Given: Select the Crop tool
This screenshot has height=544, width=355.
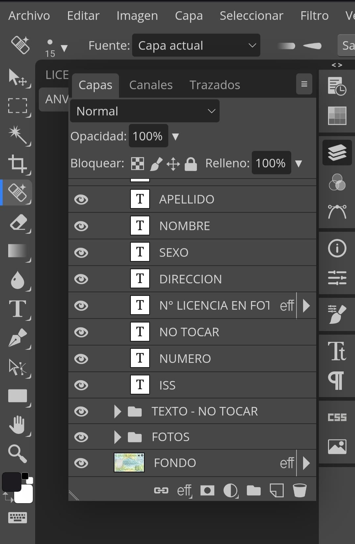Looking at the screenshot, I should [18, 164].
